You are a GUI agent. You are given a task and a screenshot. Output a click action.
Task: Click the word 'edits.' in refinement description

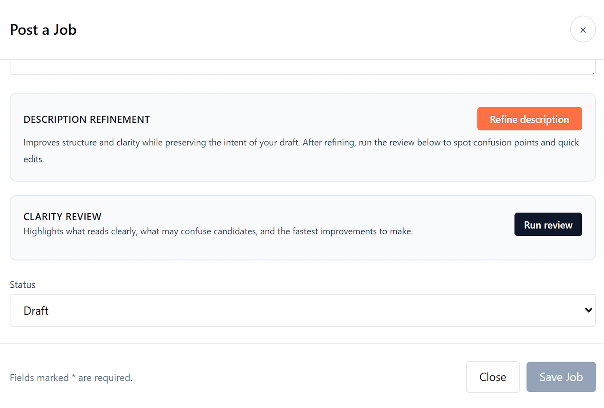click(x=33, y=160)
